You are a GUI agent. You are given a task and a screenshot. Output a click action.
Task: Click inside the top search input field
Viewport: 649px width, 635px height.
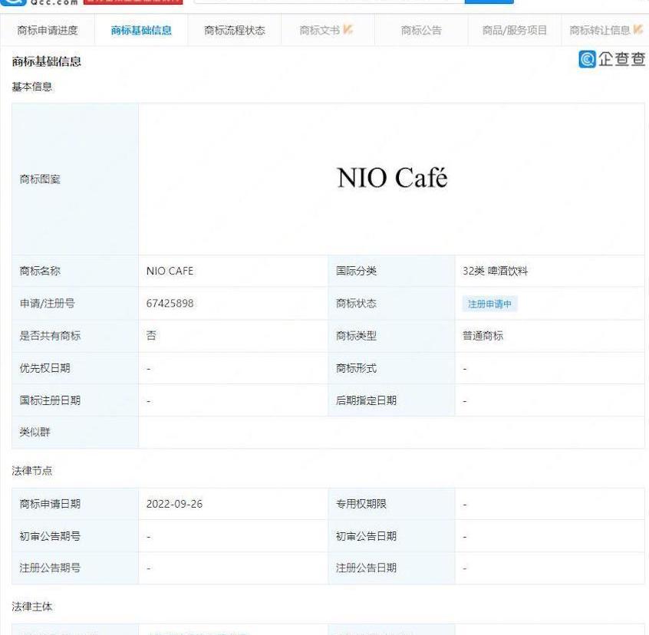[330, 2]
